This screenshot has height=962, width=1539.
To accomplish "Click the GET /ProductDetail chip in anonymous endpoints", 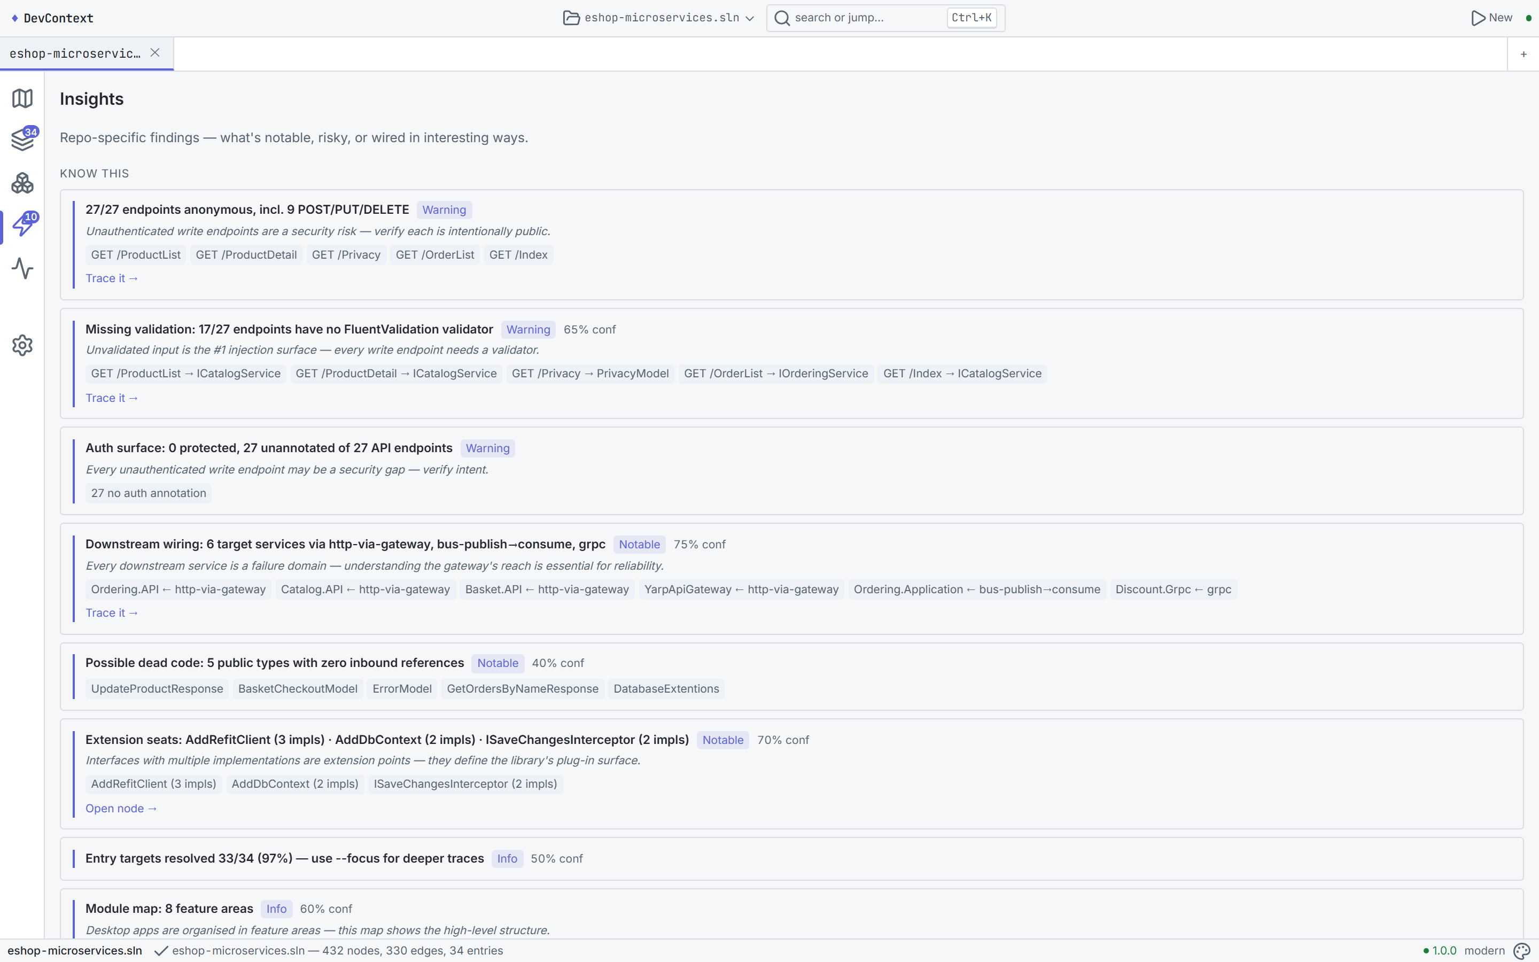I will point(246,254).
